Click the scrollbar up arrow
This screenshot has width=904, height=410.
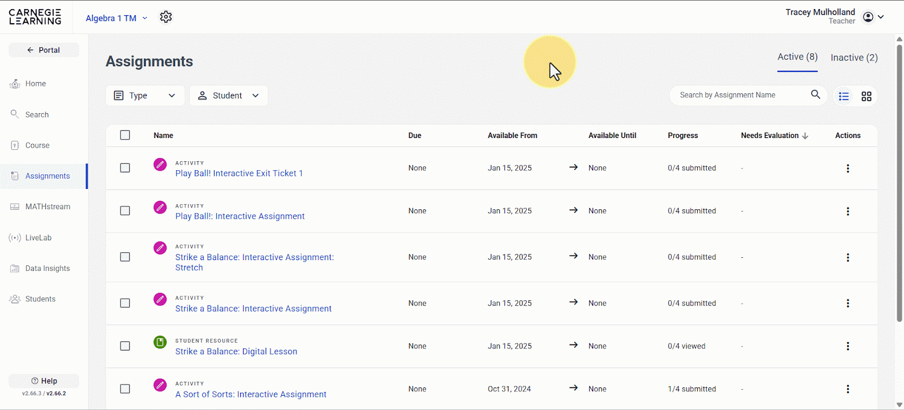point(899,39)
